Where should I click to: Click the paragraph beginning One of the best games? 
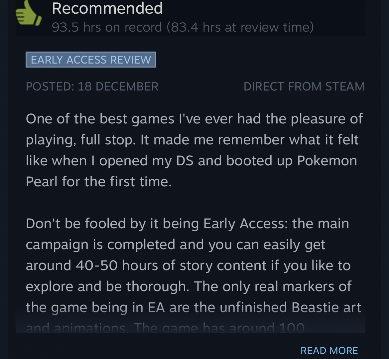194,150
